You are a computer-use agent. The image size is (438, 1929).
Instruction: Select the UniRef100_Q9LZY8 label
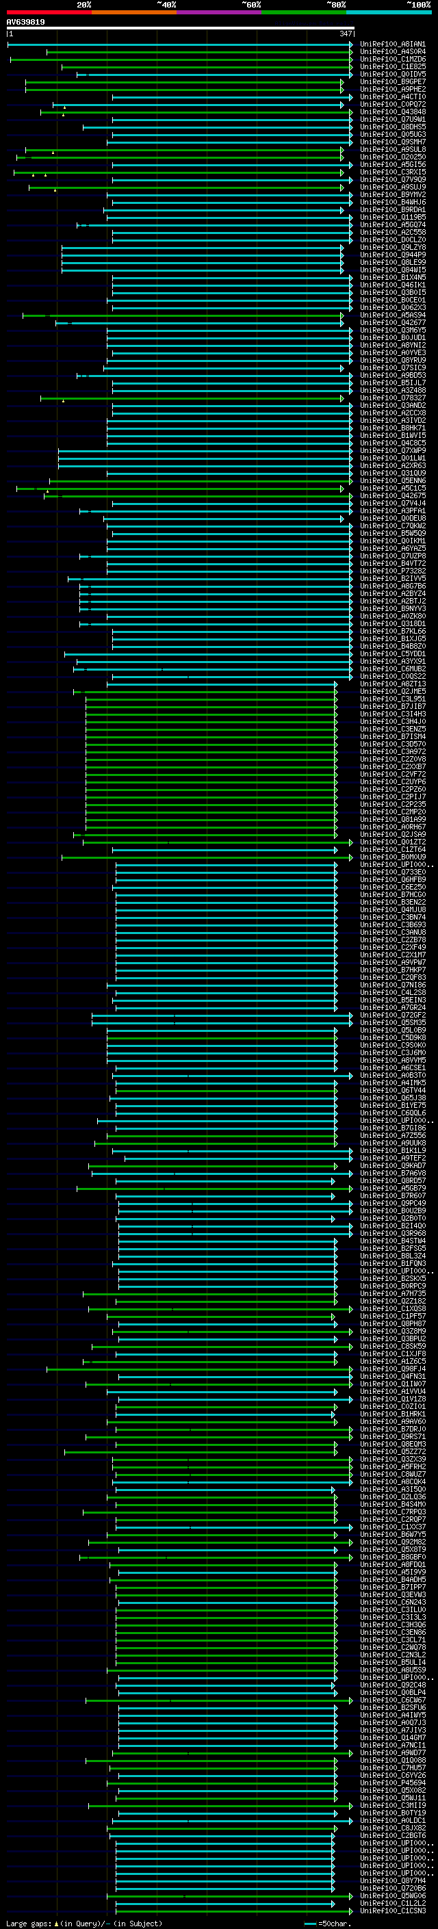[x=393, y=247]
